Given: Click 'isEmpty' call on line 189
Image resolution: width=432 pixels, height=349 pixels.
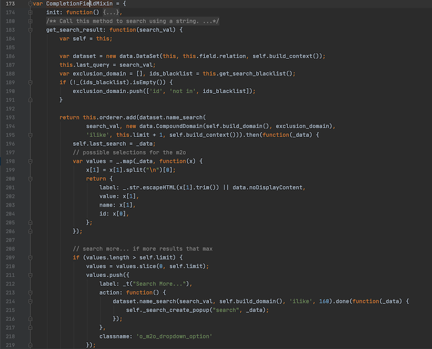Looking at the screenshot, I should pyautogui.click(x=144, y=82).
